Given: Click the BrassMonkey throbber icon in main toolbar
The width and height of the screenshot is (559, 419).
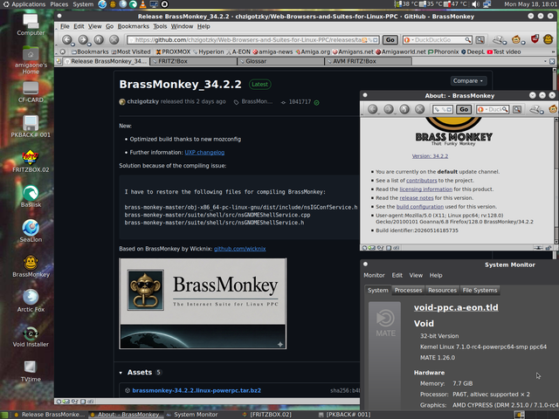Looking at the screenshot, I should pyautogui.click(x=549, y=39).
